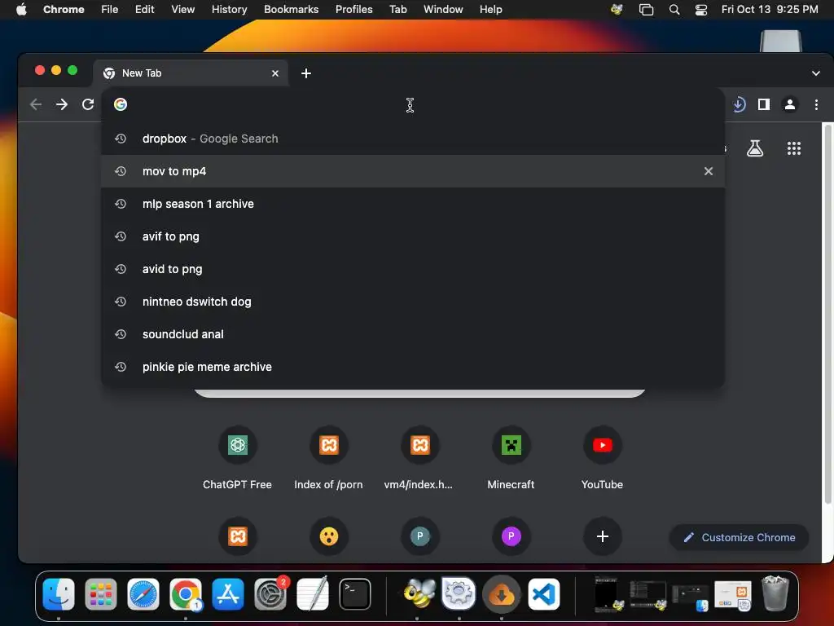
Task: Open the YouTube shortcut
Action: (x=602, y=458)
